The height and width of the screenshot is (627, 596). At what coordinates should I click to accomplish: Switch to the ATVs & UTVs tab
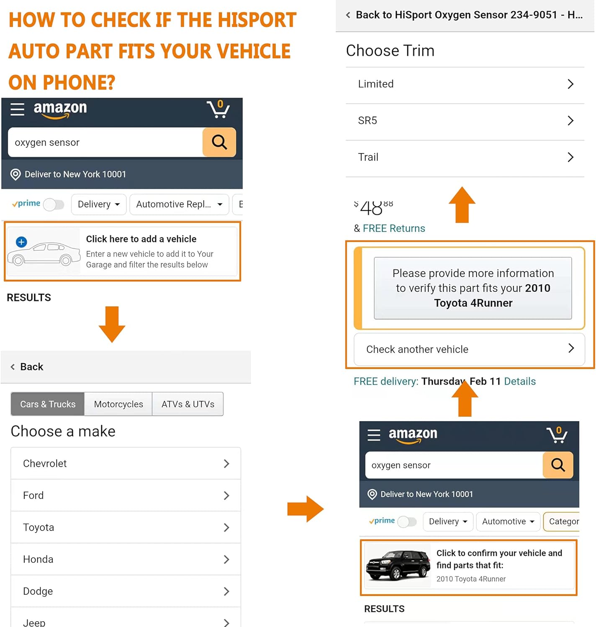(x=188, y=404)
